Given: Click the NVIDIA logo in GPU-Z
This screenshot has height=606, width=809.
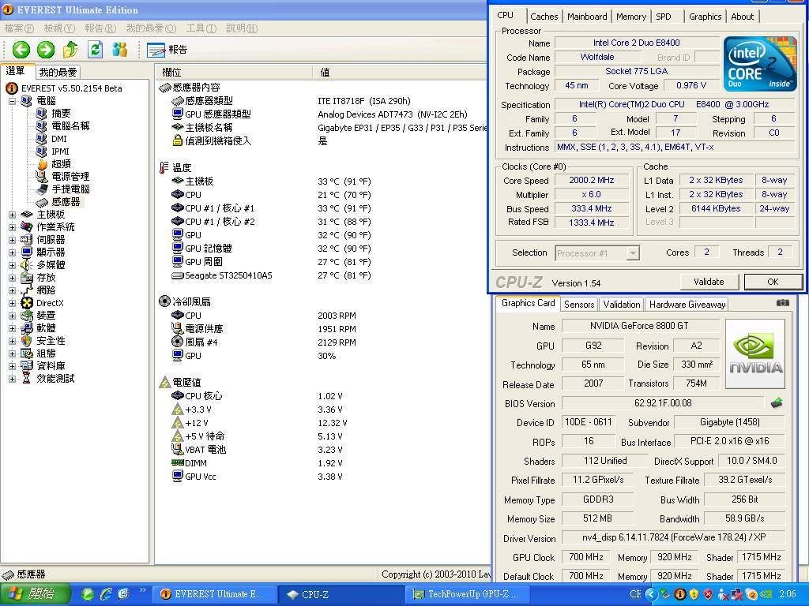Looking at the screenshot, I should (755, 353).
